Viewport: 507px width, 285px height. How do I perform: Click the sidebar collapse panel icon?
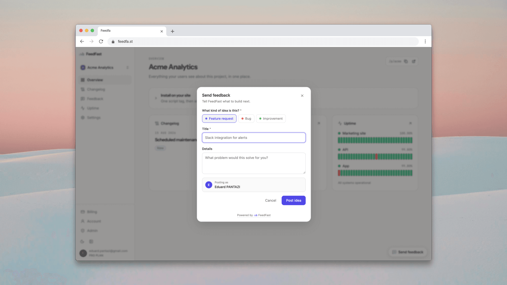[x=91, y=241]
